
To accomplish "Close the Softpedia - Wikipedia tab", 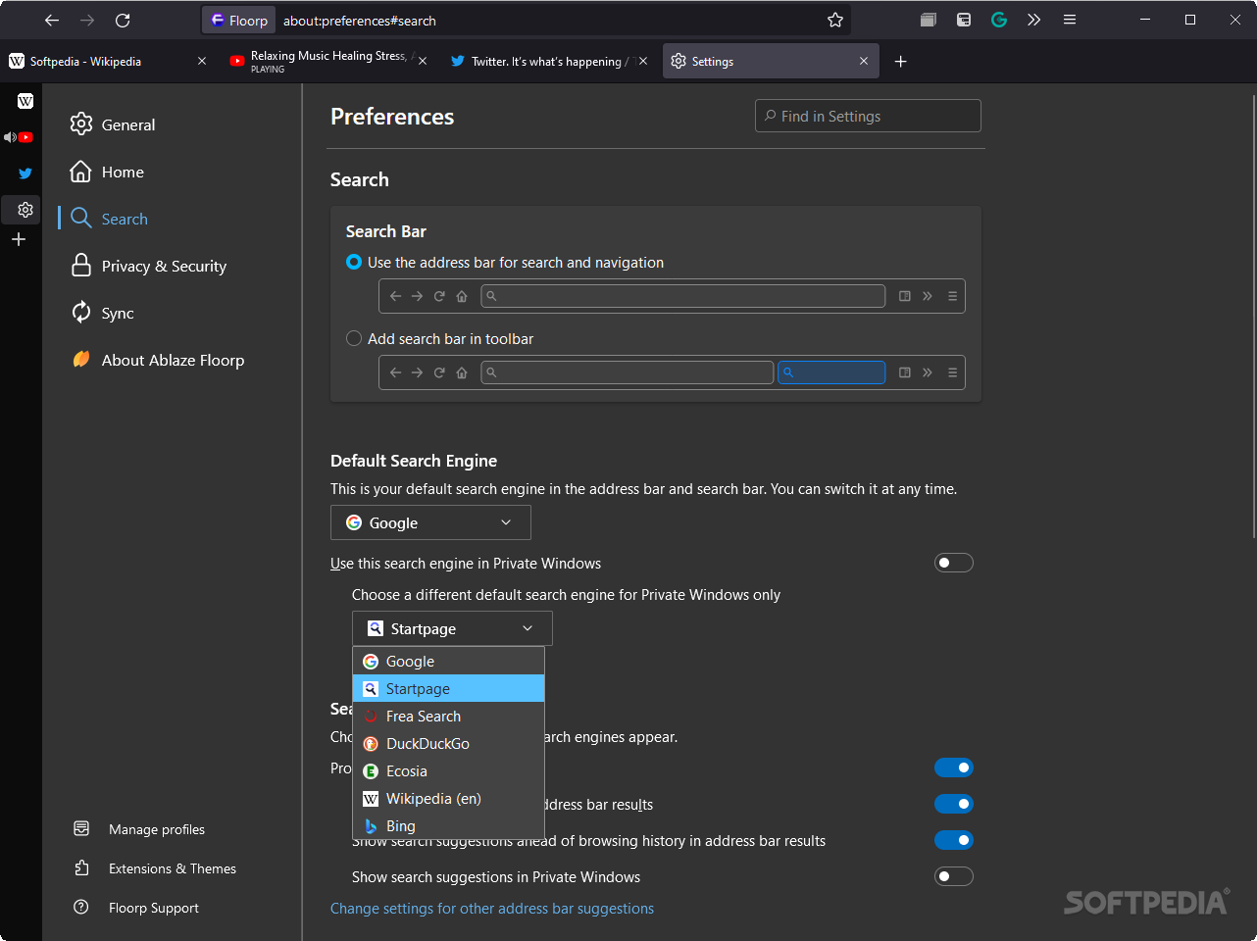I will (202, 61).
